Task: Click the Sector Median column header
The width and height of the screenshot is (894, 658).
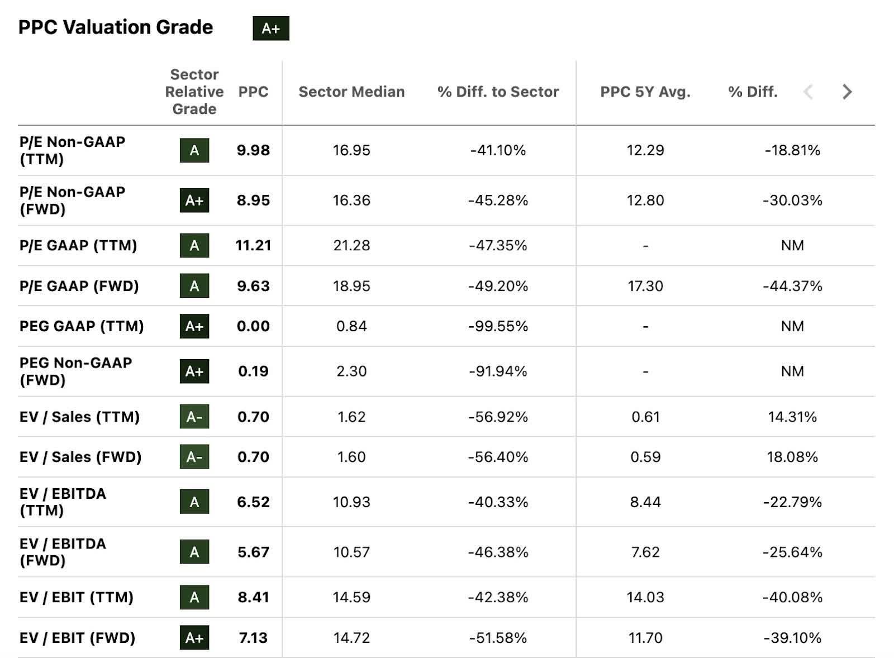Action: (x=351, y=92)
